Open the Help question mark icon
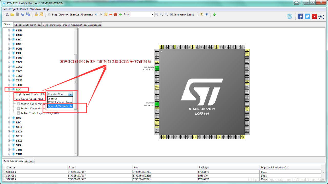328x184 pixels. pos(202,15)
